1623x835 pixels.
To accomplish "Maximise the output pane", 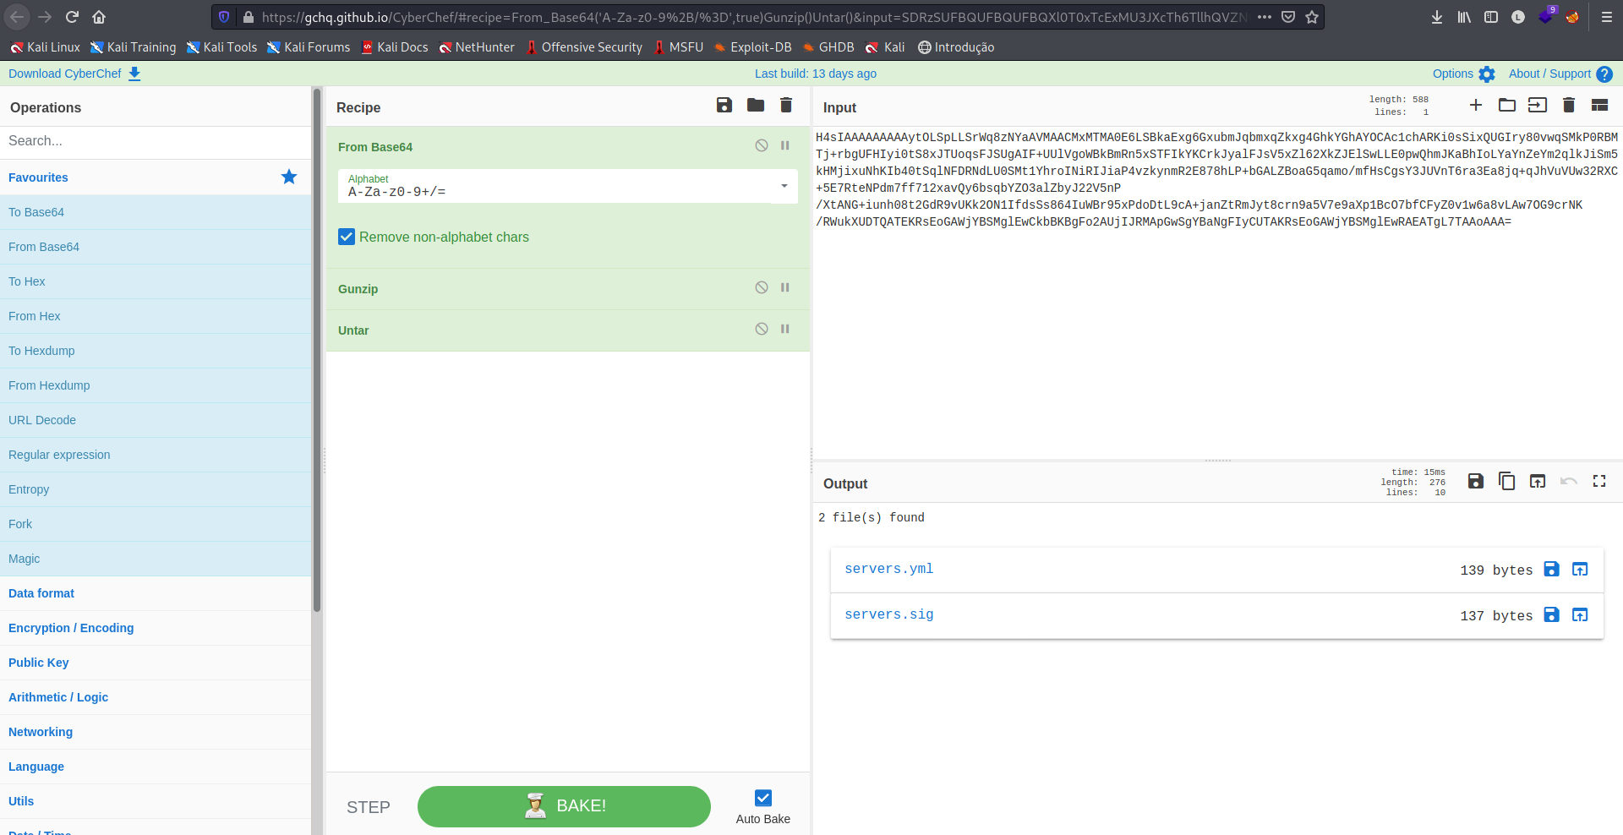I will (1599, 482).
